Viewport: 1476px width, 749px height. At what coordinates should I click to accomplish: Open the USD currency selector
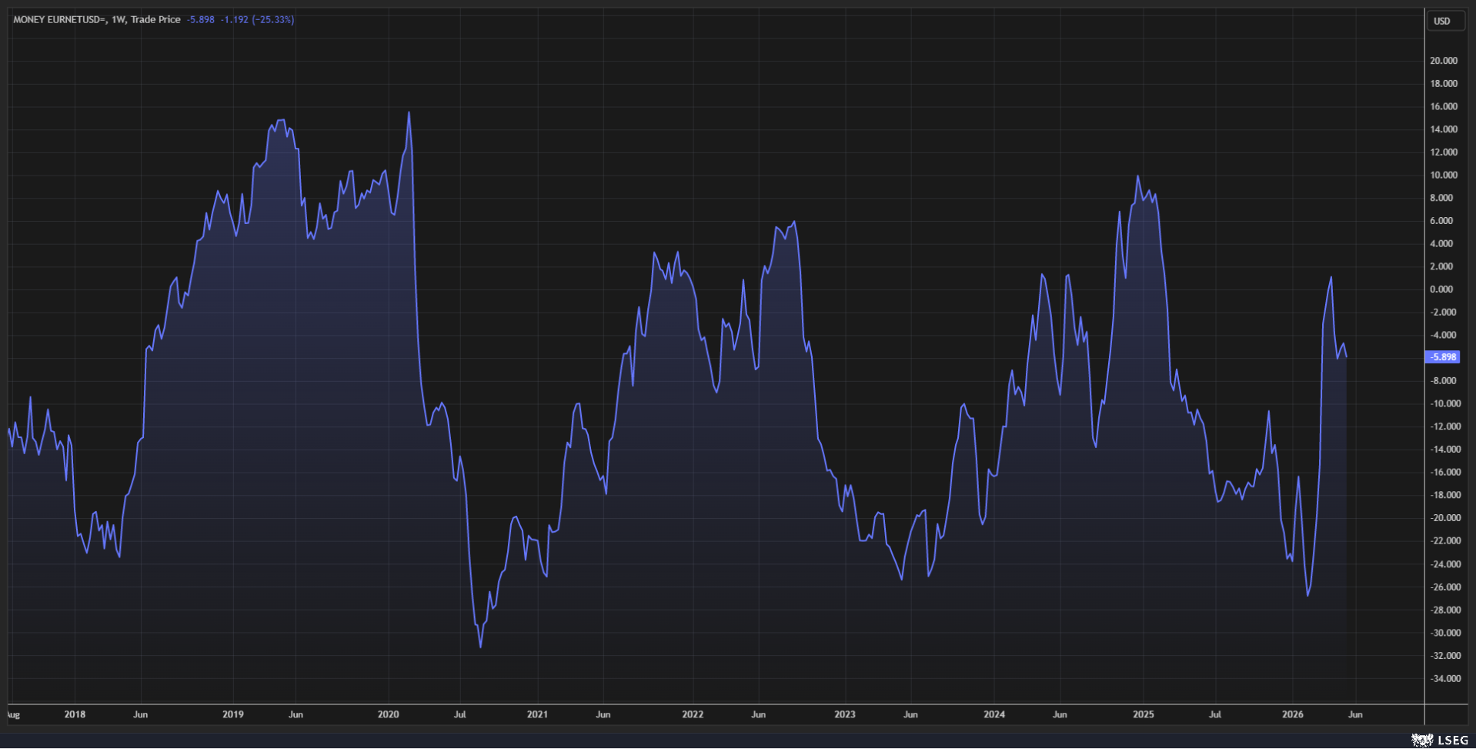[x=1442, y=21]
